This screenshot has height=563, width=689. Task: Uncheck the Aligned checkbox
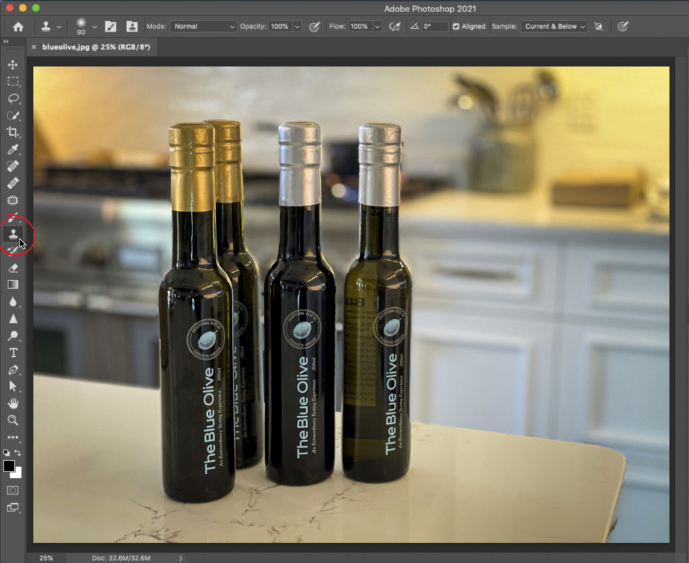456,26
